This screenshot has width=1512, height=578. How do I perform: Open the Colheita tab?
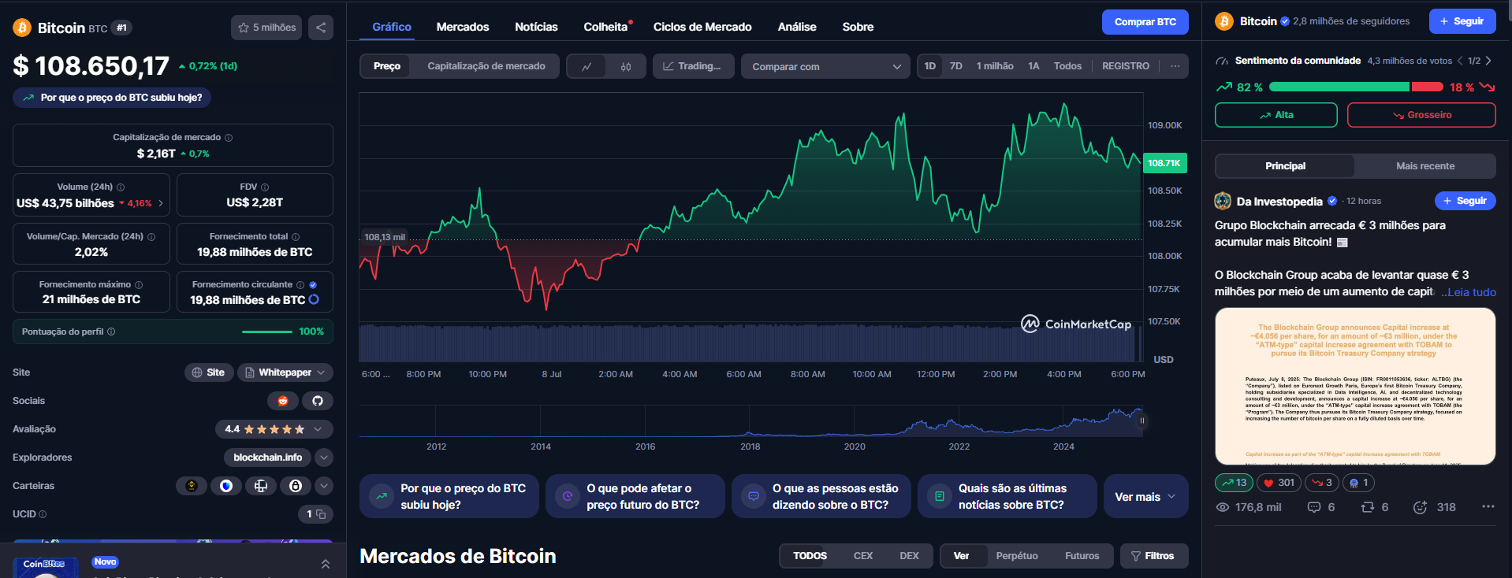(605, 27)
